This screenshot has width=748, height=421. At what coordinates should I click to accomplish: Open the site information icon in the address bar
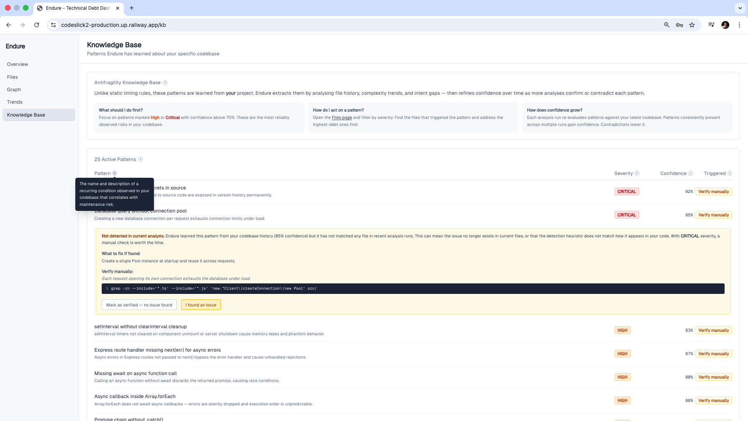[x=53, y=25]
